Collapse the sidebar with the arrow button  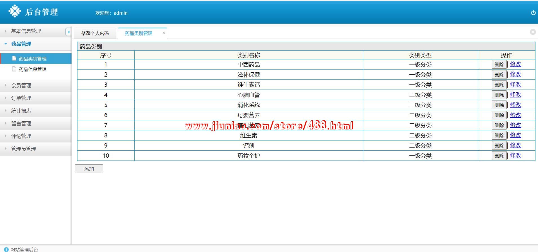[68, 32]
